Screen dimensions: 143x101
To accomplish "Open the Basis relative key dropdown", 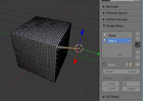I will (x=131, y=89).
